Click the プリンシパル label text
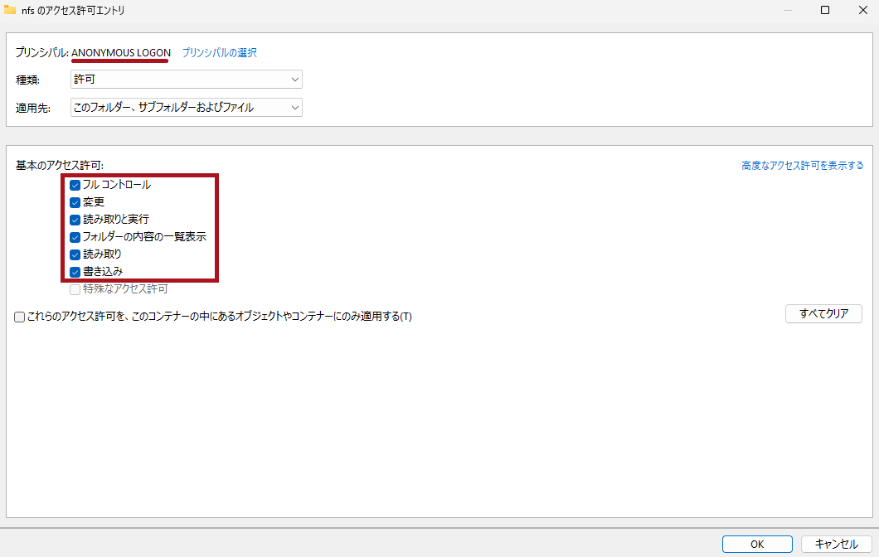Screen dimensions: 879x557 [41, 53]
